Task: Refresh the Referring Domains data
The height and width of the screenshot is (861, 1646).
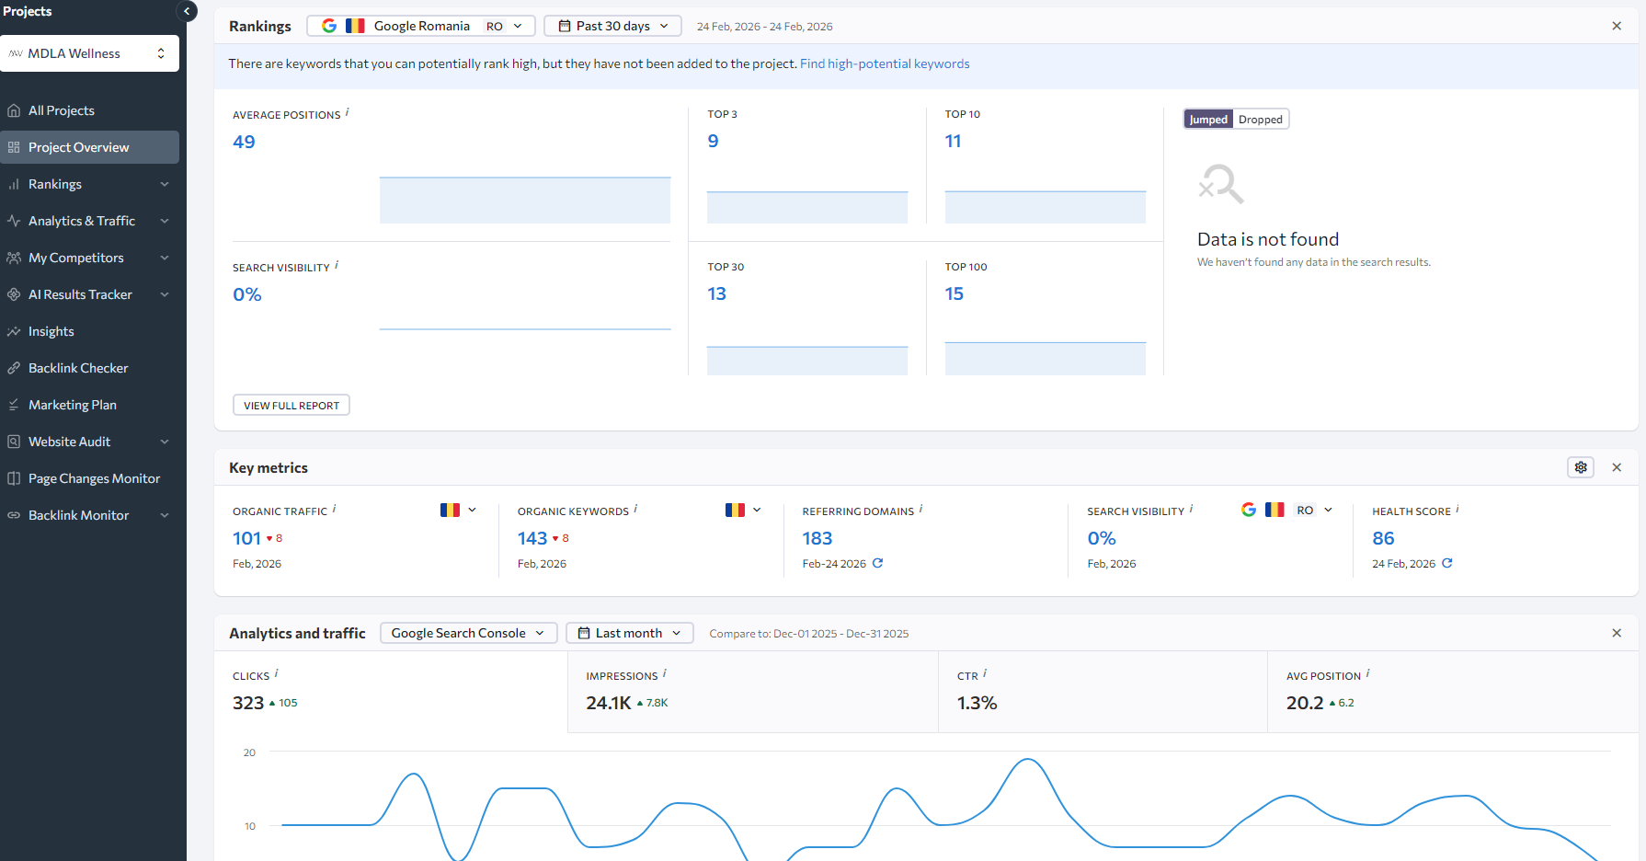Action: click(x=877, y=563)
